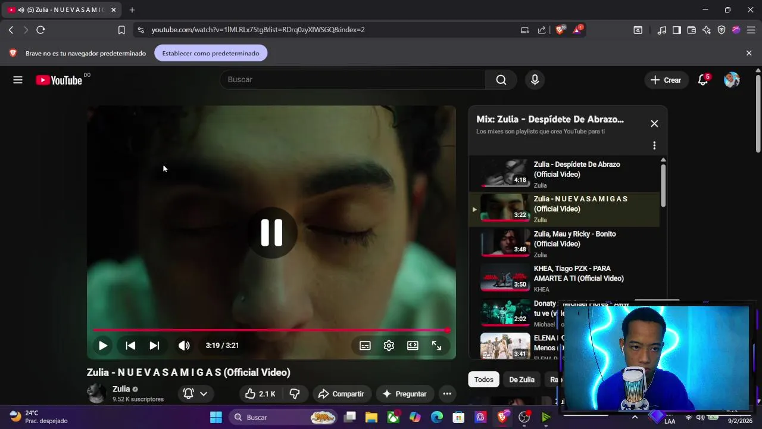Screen dimensions: 762x429
Task: Select the Todos filter chip
Action: (x=483, y=380)
